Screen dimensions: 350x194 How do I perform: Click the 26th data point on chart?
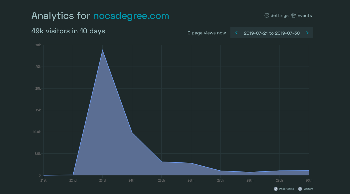click(x=191, y=163)
